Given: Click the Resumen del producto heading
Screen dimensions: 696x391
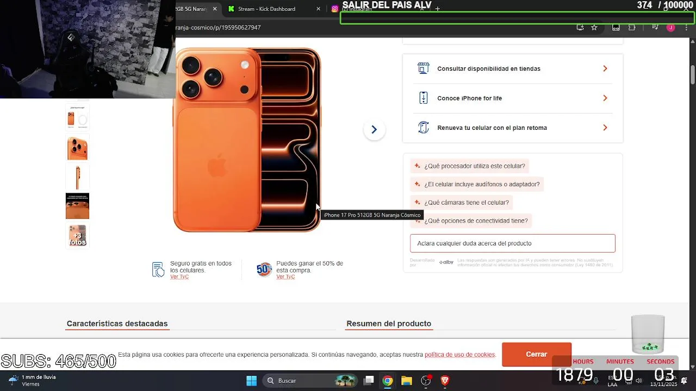Looking at the screenshot, I should [389, 324].
